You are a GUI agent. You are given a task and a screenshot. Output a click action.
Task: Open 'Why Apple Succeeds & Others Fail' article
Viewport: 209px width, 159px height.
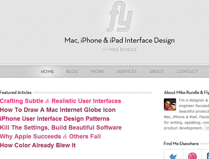[x=50, y=137]
